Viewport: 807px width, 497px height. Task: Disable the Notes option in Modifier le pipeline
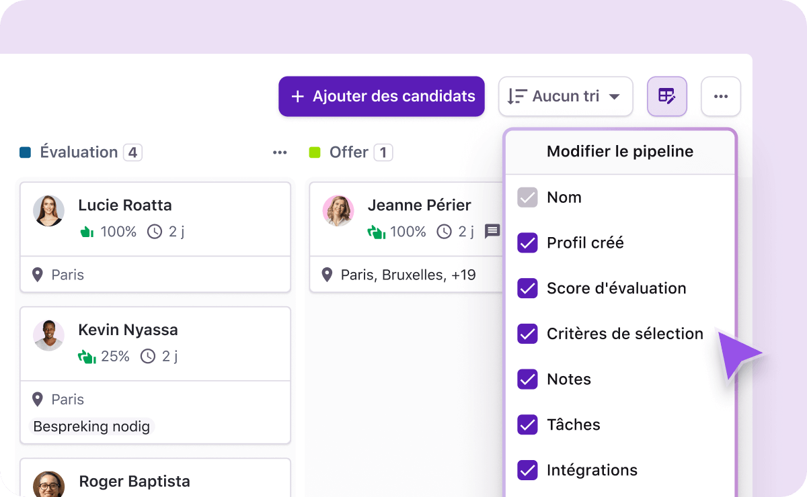click(x=528, y=379)
